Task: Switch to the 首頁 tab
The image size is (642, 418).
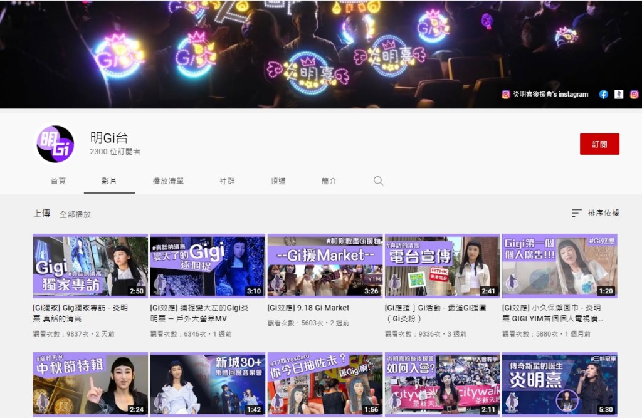Action: (x=58, y=181)
